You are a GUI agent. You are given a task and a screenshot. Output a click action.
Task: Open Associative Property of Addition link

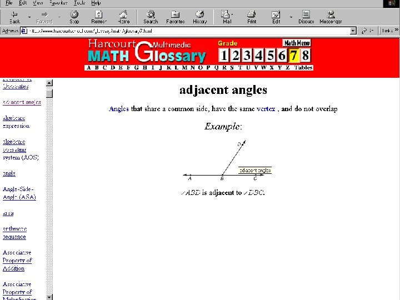[x=17, y=261]
